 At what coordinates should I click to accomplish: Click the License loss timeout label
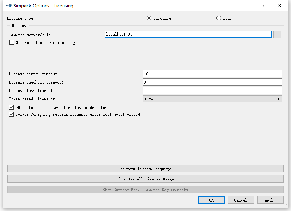click(32, 90)
